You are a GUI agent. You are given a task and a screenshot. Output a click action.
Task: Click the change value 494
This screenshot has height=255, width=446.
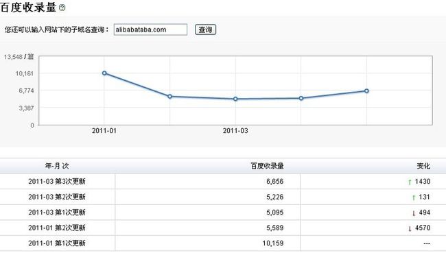[x=425, y=212]
